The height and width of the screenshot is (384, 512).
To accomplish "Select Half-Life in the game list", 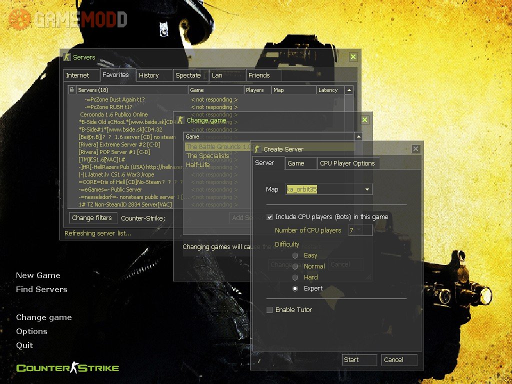I will (198, 164).
